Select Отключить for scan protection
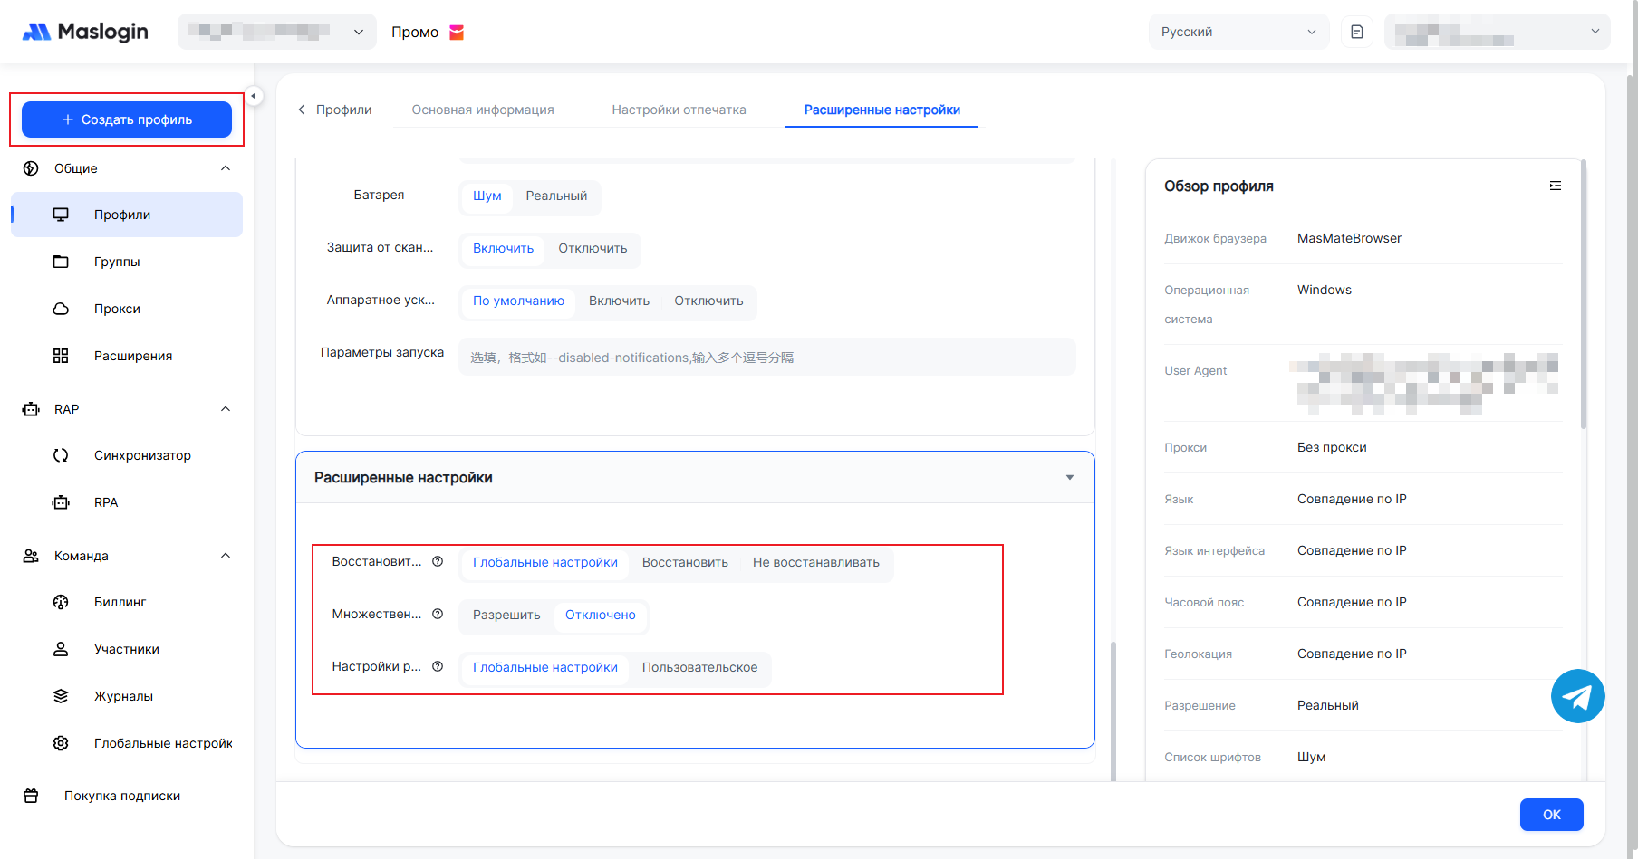The width and height of the screenshot is (1638, 859). tap(593, 249)
